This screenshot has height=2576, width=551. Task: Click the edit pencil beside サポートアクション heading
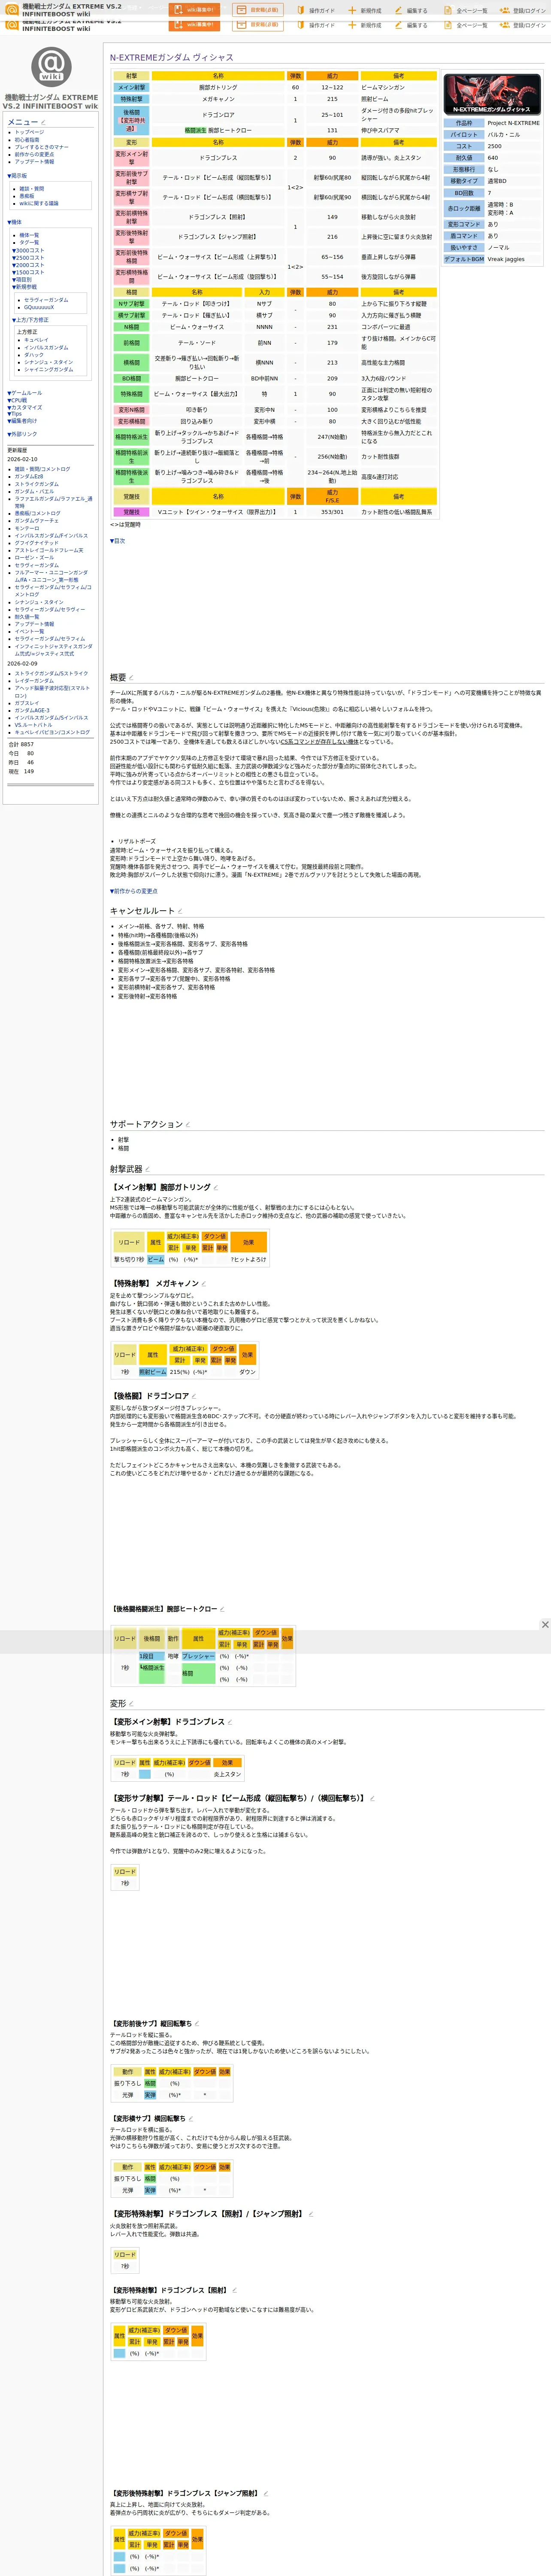188,1124
